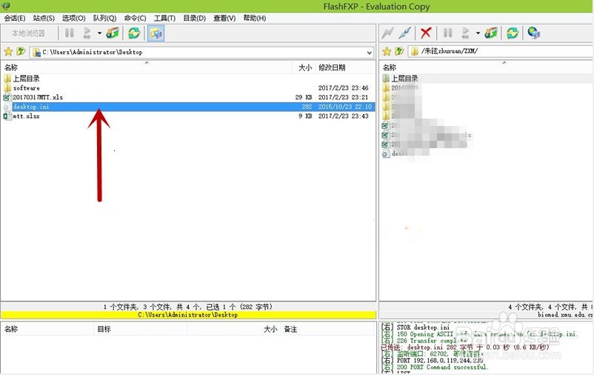Click the disconnect plug icon
This screenshot has width=594, height=375.
pyautogui.click(x=405, y=33)
